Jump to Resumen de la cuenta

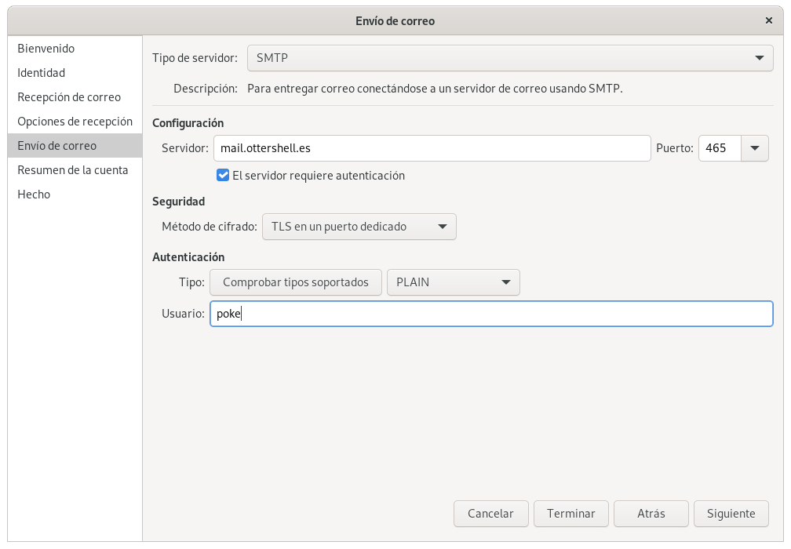(x=72, y=170)
